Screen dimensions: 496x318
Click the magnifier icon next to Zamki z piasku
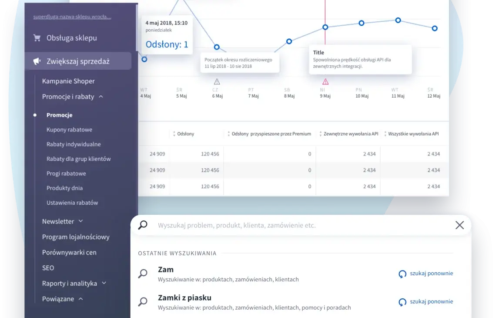[x=143, y=301]
